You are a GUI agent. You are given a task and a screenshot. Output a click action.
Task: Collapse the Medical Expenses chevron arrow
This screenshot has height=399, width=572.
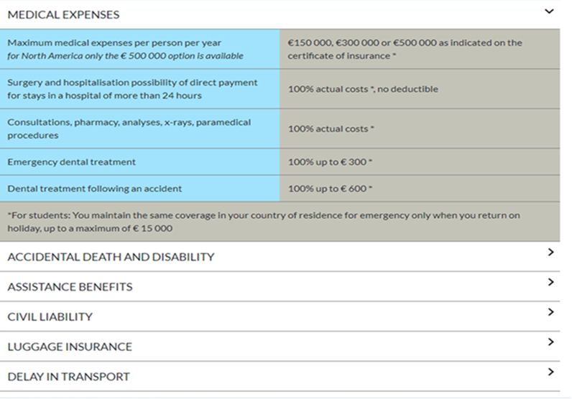coord(550,12)
